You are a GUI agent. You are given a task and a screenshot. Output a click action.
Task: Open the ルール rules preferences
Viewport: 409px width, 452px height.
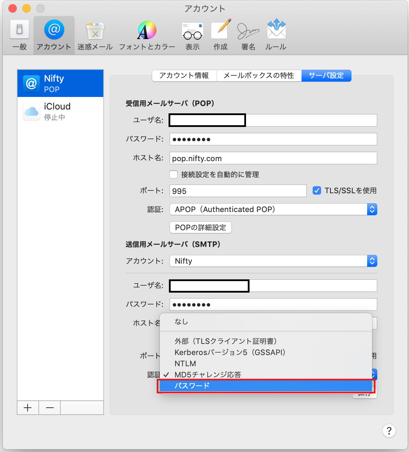(276, 35)
